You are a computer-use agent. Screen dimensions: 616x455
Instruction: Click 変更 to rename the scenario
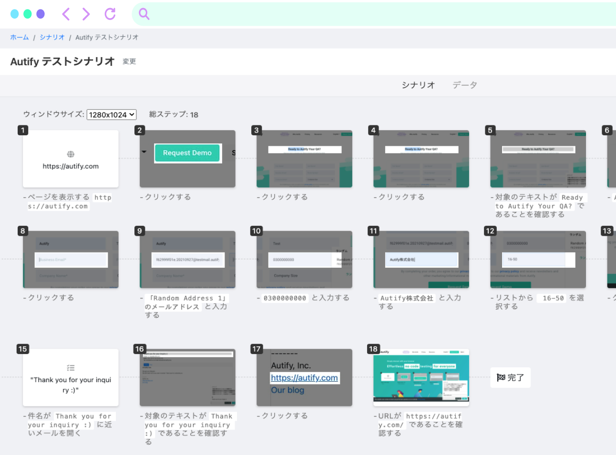(129, 61)
